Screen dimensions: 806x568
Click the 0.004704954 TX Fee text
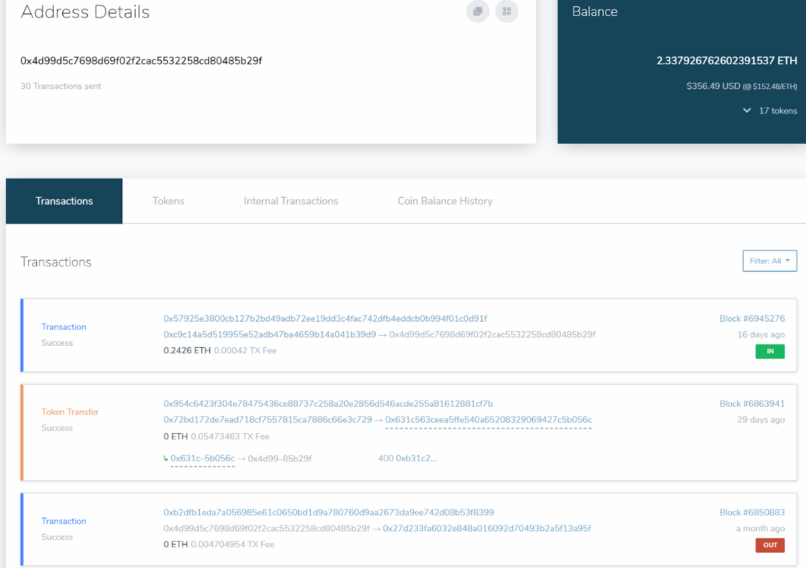click(233, 545)
